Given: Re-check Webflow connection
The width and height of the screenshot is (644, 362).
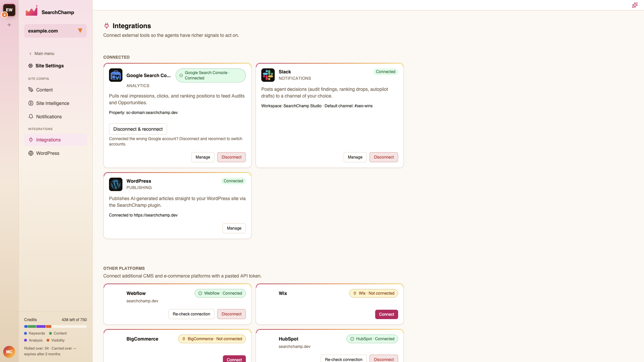Looking at the screenshot, I should click(x=192, y=314).
